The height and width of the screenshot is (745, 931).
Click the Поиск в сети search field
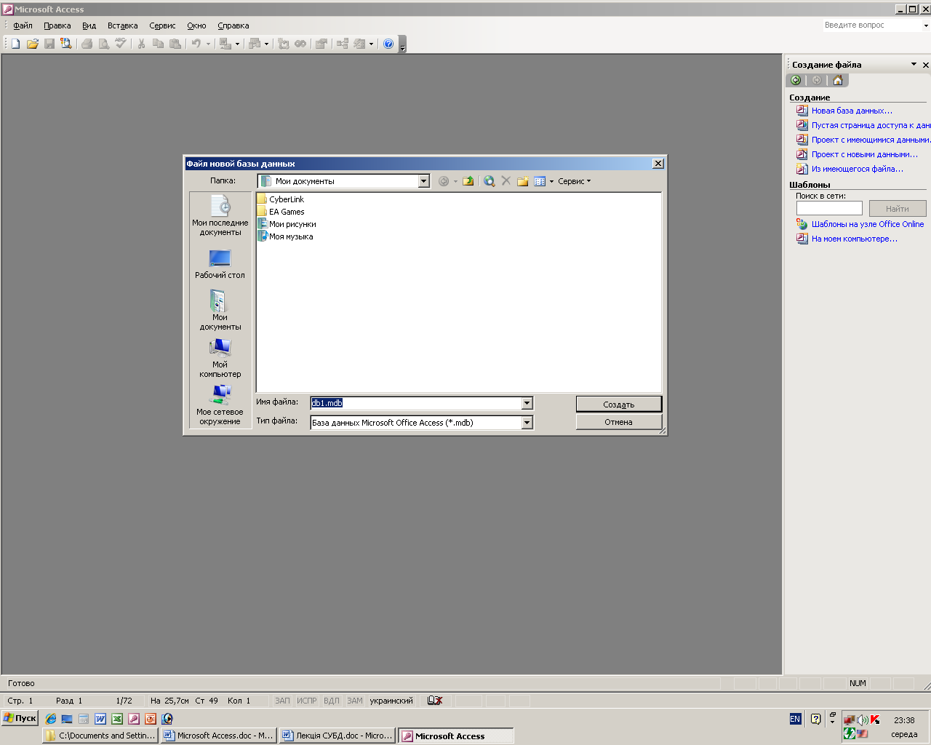coord(829,208)
